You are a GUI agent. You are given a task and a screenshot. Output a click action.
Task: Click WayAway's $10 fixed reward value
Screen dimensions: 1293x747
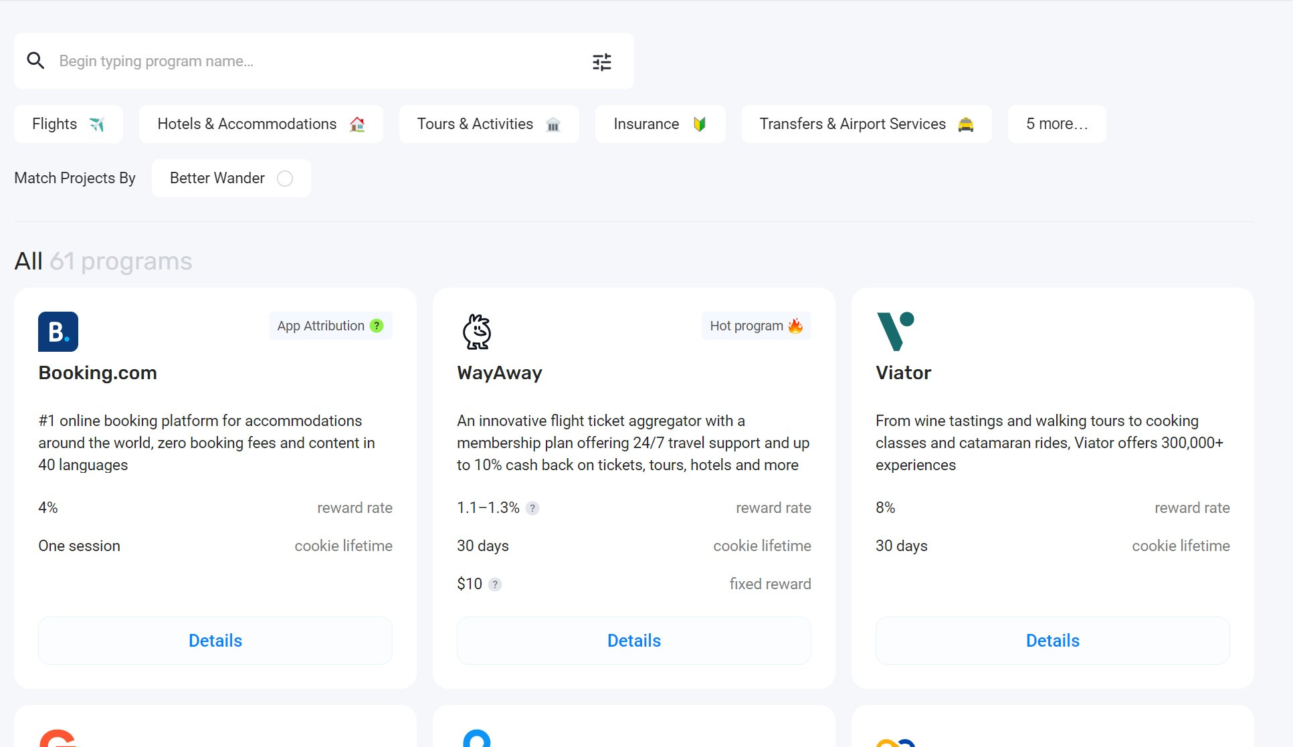coord(470,584)
